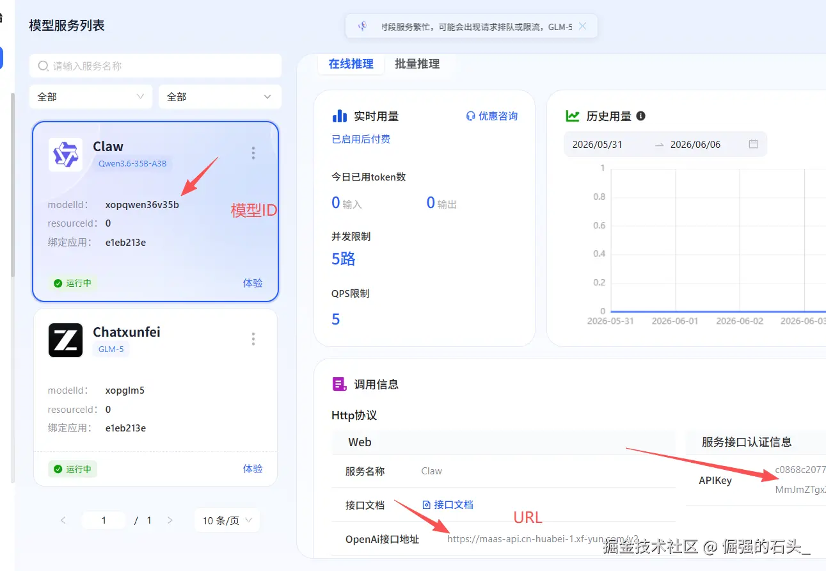Click the green check status icon on the Claw card
This screenshot has height=571, width=826.
58,283
